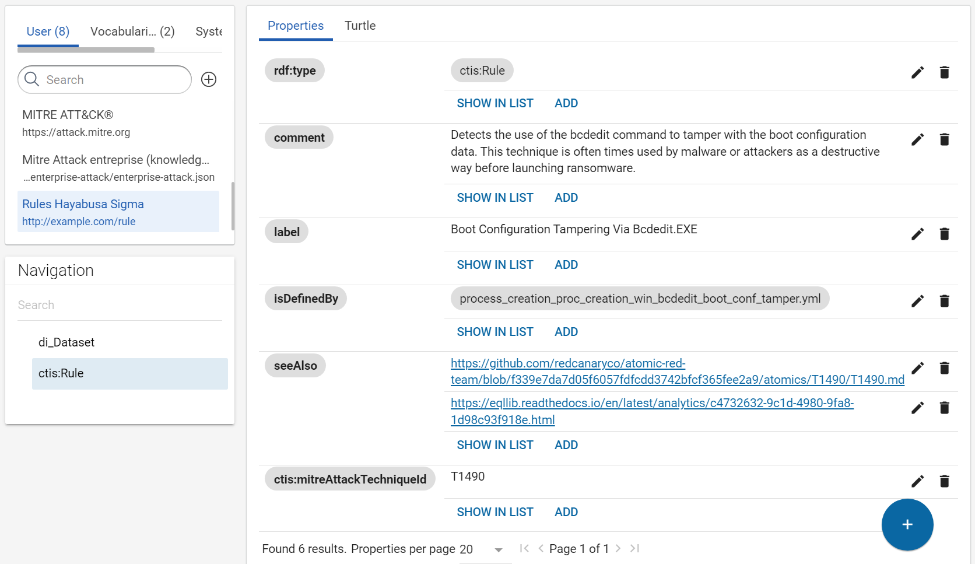The image size is (975, 564).
Task: Click the blue floating plus button
Action: [x=907, y=524]
